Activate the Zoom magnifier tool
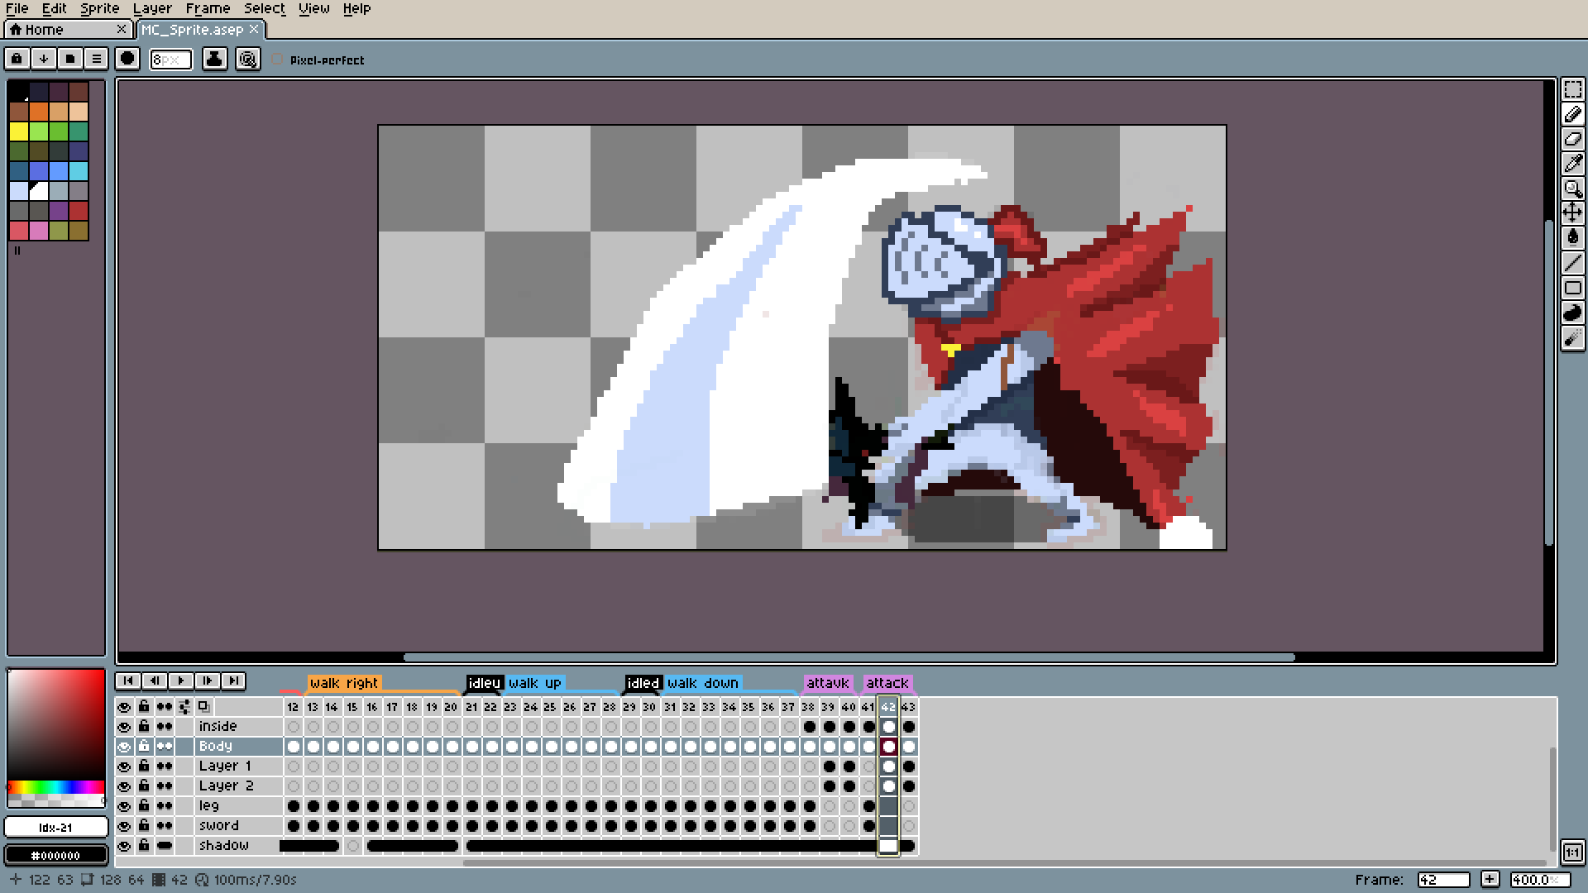Image resolution: width=1588 pixels, height=893 pixels. click(x=1572, y=189)
